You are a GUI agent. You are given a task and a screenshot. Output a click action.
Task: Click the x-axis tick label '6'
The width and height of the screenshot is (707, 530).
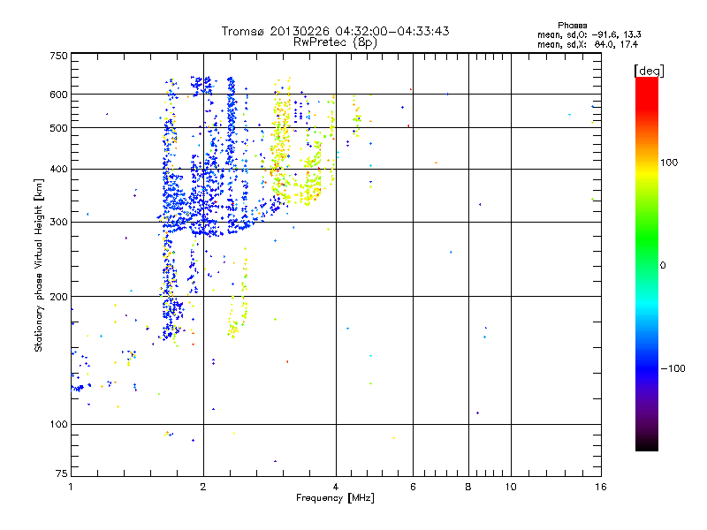pyautogui.click(x=413, y=487)
